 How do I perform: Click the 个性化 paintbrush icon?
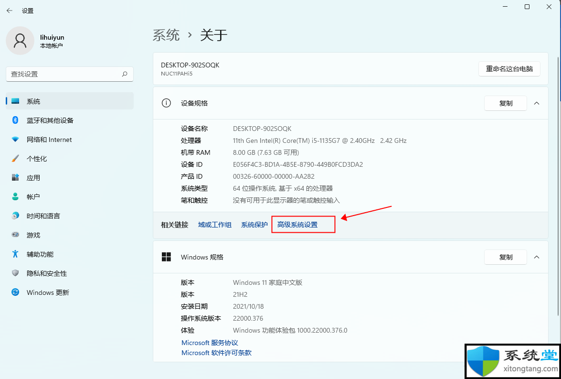pyautogui.click(x=15, y=159)
